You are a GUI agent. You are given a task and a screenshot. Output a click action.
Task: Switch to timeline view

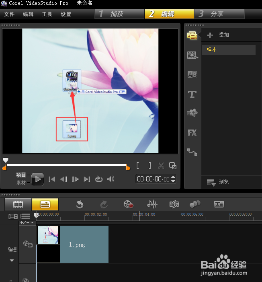[45, 204]
